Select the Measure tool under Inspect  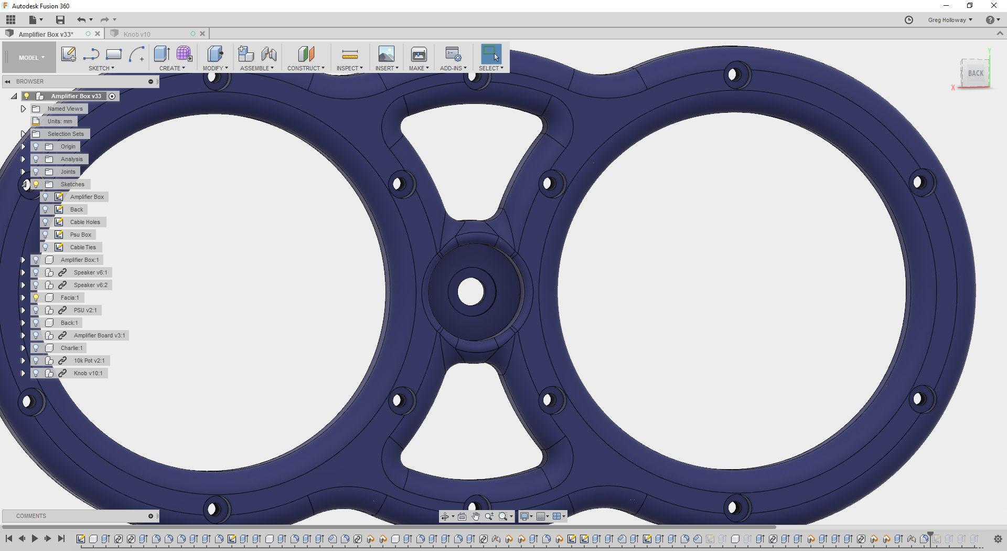click(x=350, y=55)
